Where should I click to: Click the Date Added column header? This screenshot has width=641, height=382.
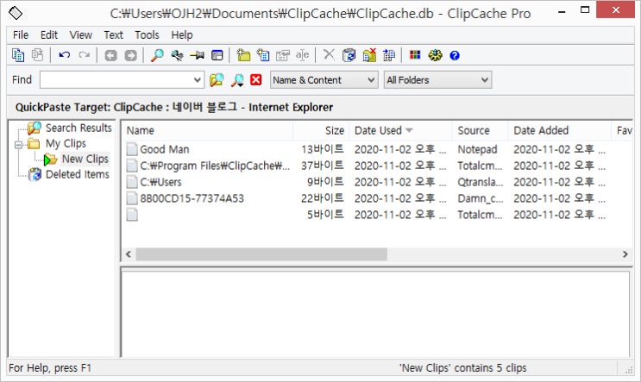pyautogui.click(x=559, y=131)
